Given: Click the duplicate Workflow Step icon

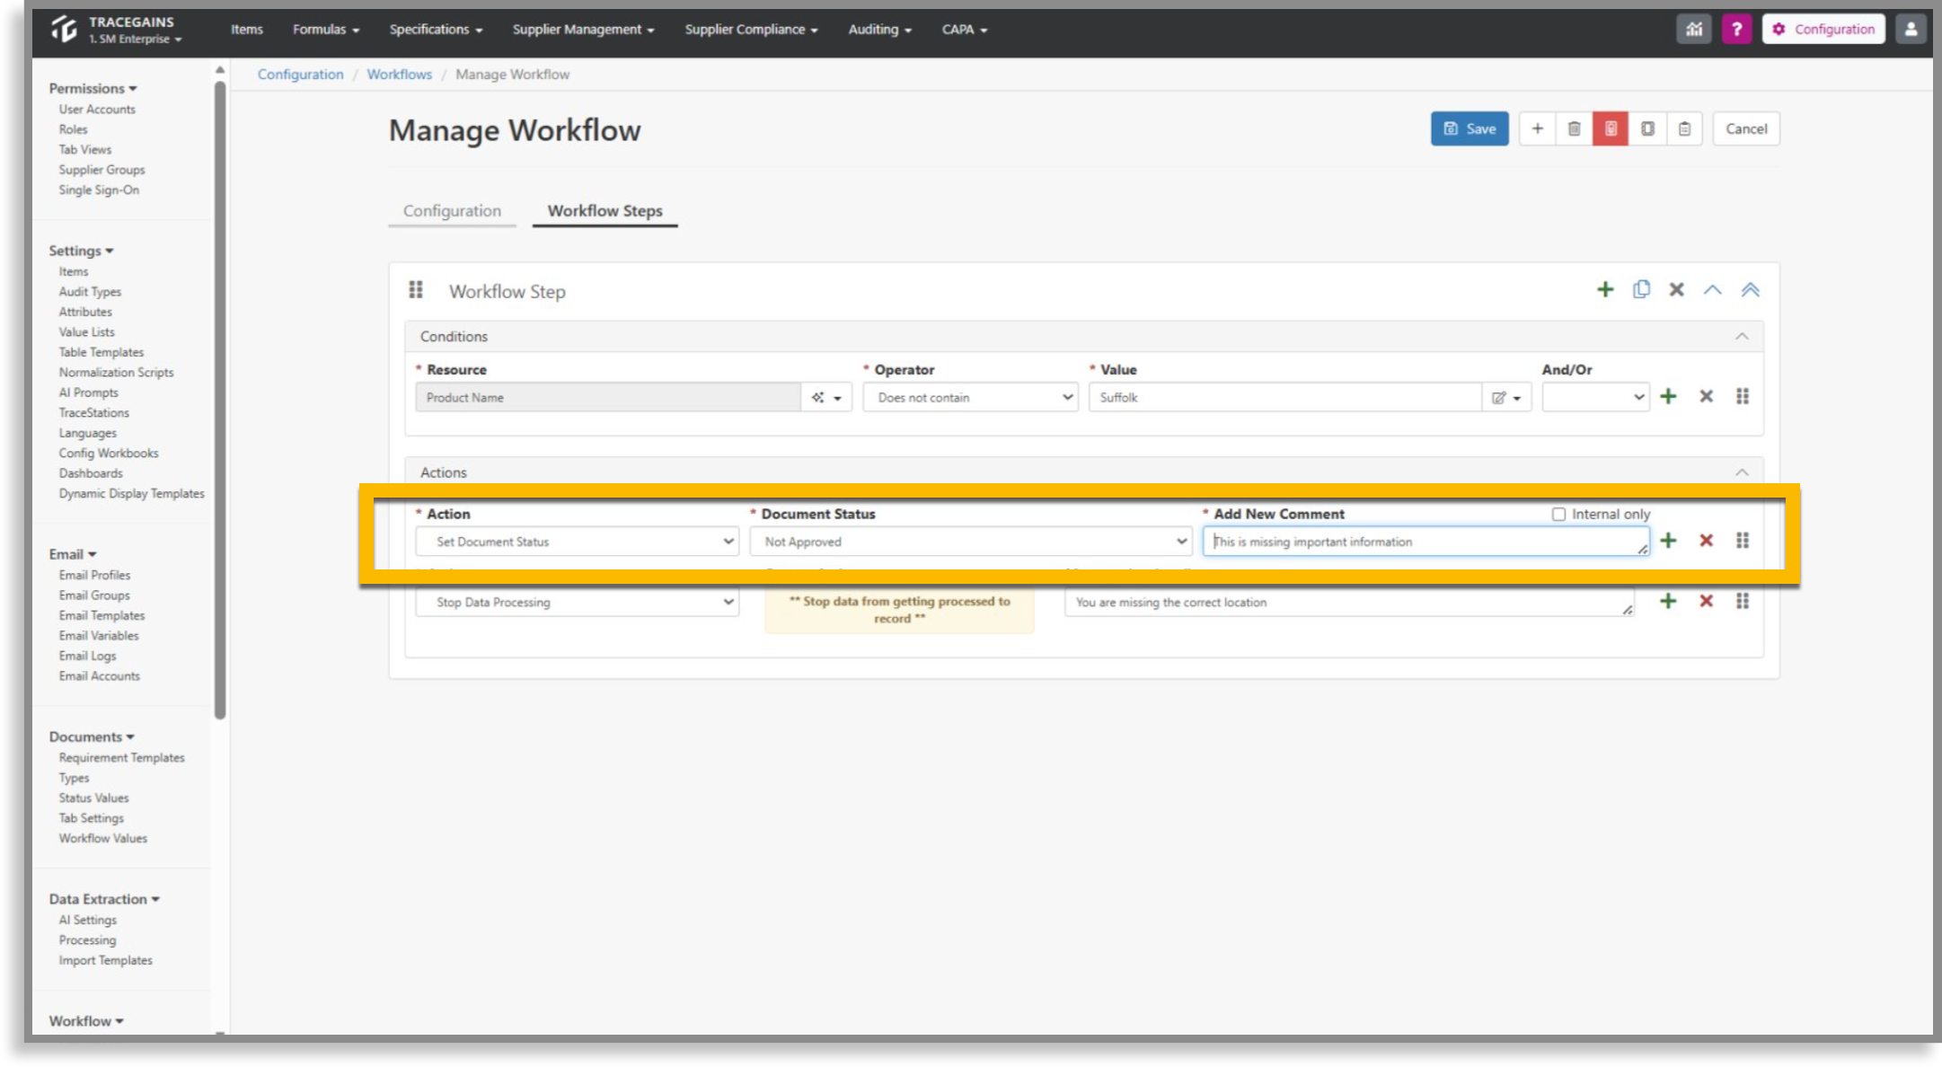Looking at the screenshot, I should coord(1641,289).
